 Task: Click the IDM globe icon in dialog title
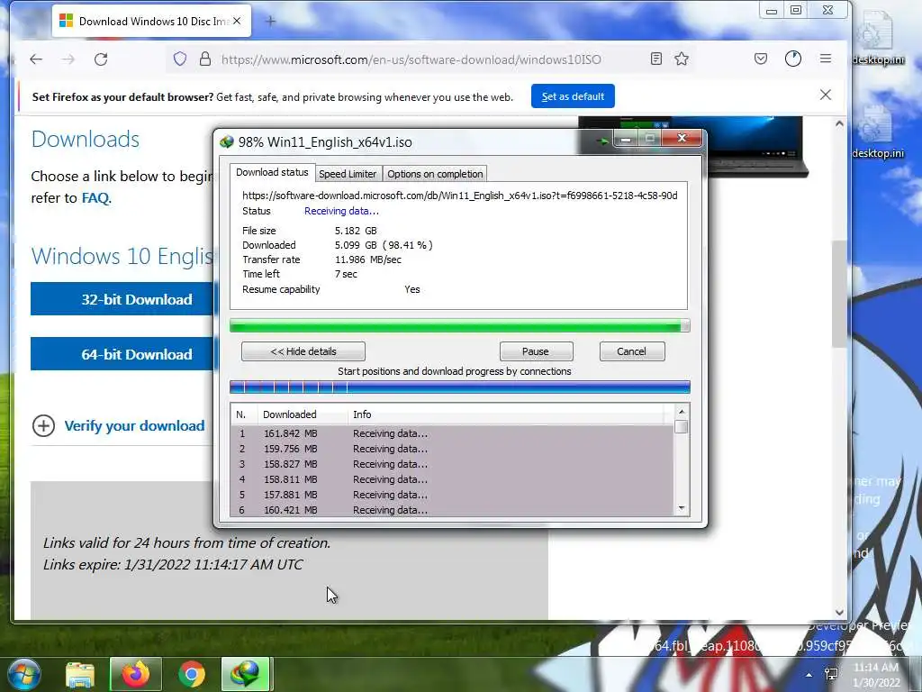pyautogui.click(x=226, y=141)
